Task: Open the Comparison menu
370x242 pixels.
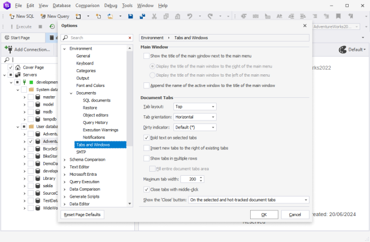Action: (x=87, y=5)
